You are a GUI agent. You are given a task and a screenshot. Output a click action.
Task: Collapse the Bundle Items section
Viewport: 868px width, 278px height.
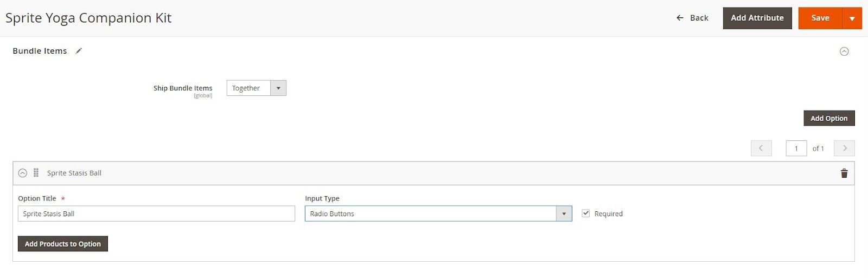pos(844,51)
